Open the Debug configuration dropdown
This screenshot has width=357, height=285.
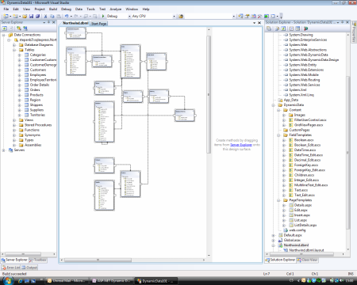(x=129, y=17)
